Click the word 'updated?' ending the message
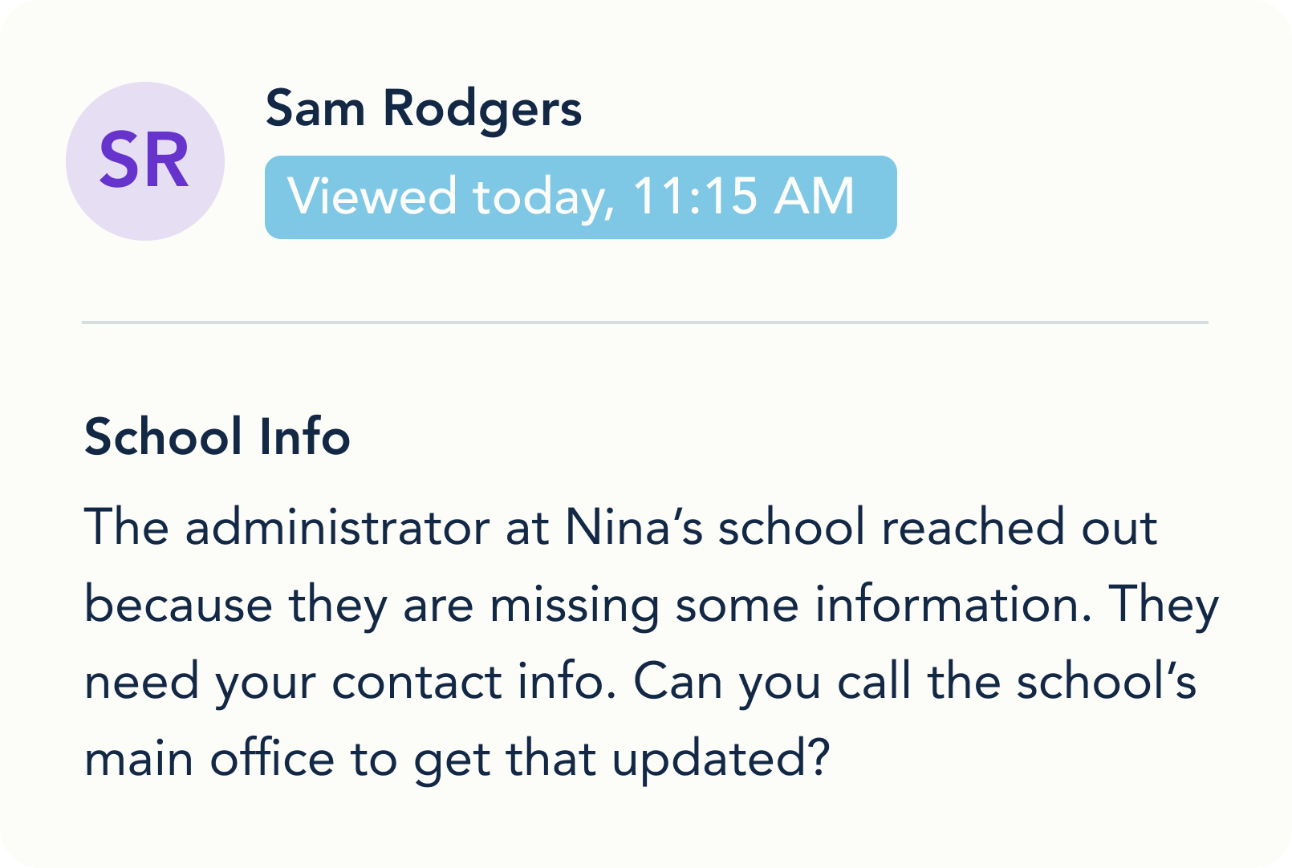Viewport: 1292px width, 868px height. click(x=720, y=759)
